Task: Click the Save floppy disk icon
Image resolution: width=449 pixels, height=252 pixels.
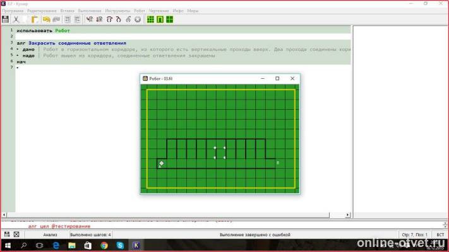Action: coord(6,20)
